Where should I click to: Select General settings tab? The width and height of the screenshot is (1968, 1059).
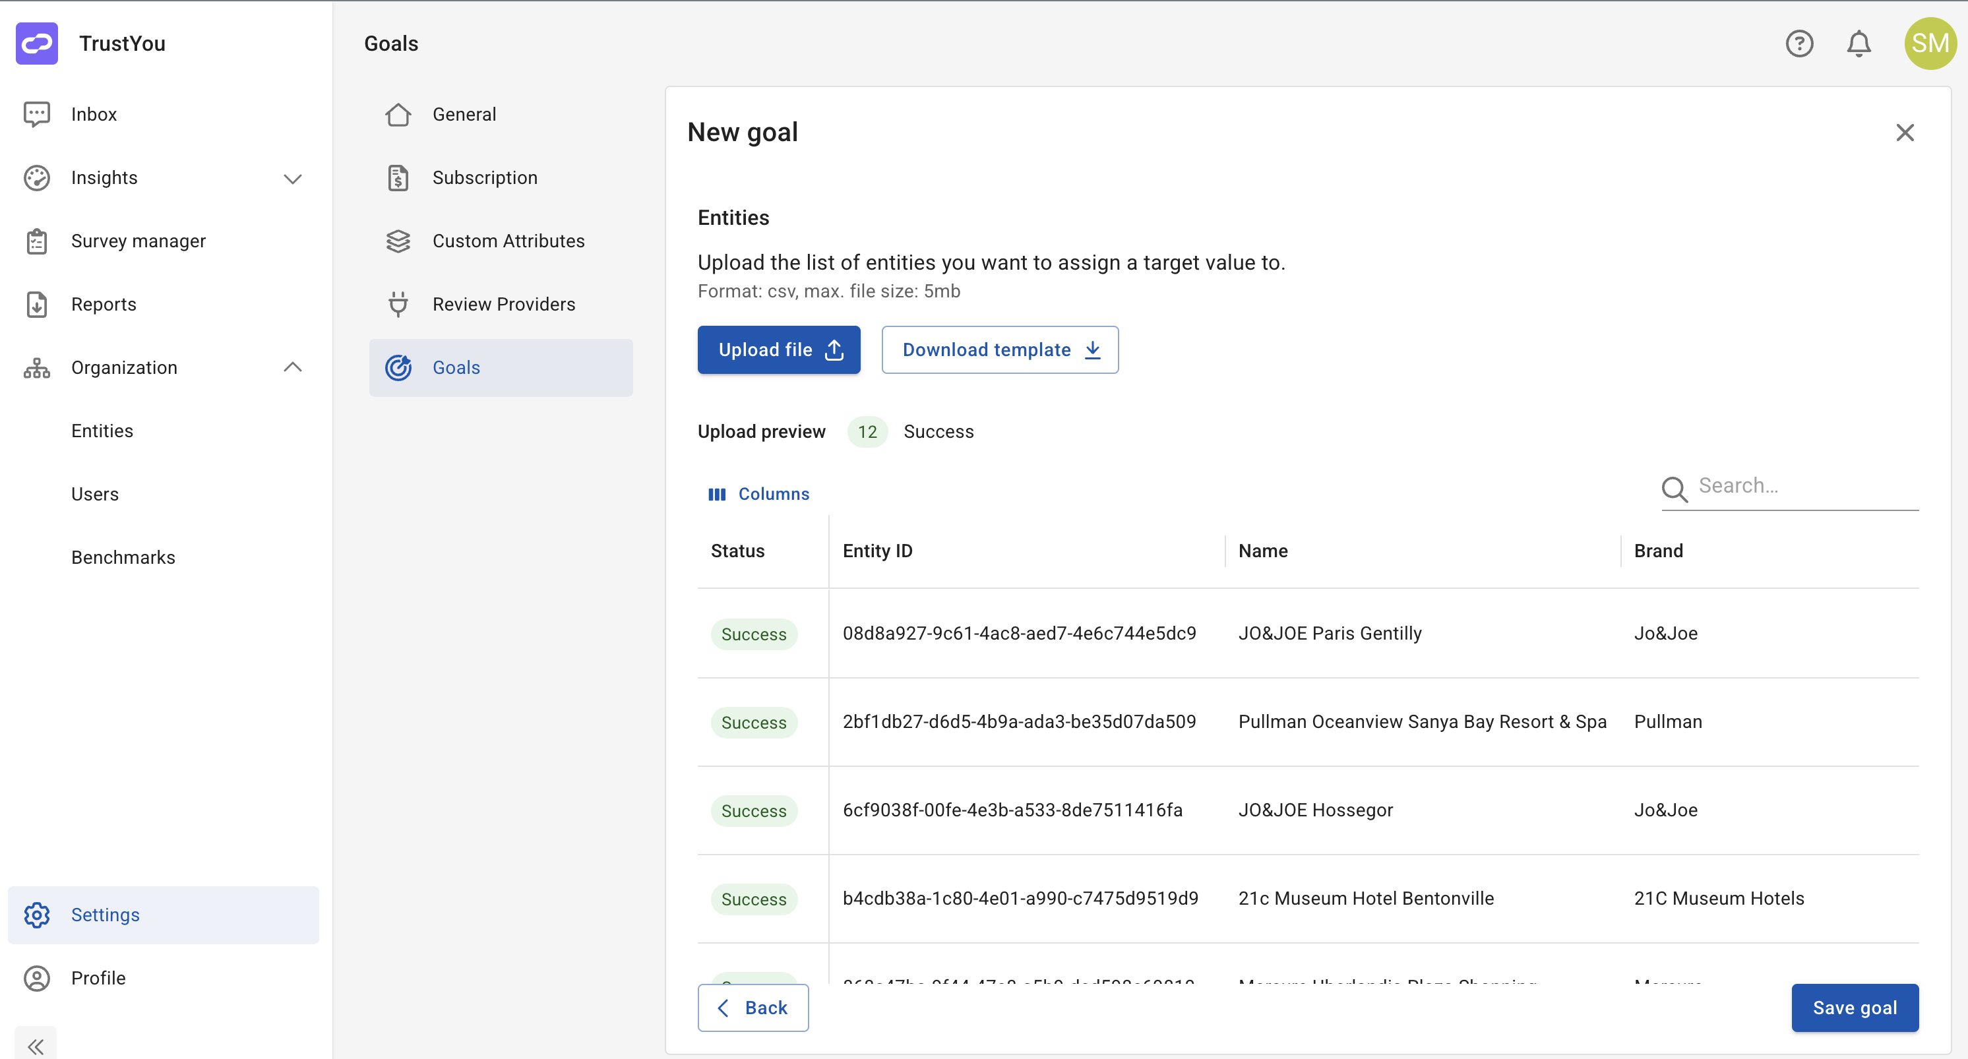pos(501,114)
